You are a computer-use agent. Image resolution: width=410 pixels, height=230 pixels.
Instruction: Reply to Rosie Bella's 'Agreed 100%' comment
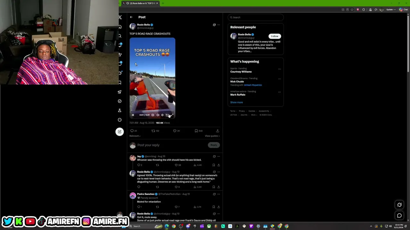[139, 187]
